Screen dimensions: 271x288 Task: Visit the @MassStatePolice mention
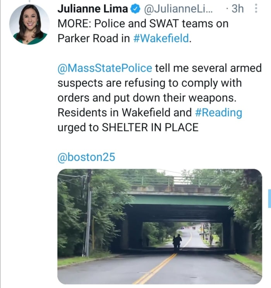[x=105, y=68]
